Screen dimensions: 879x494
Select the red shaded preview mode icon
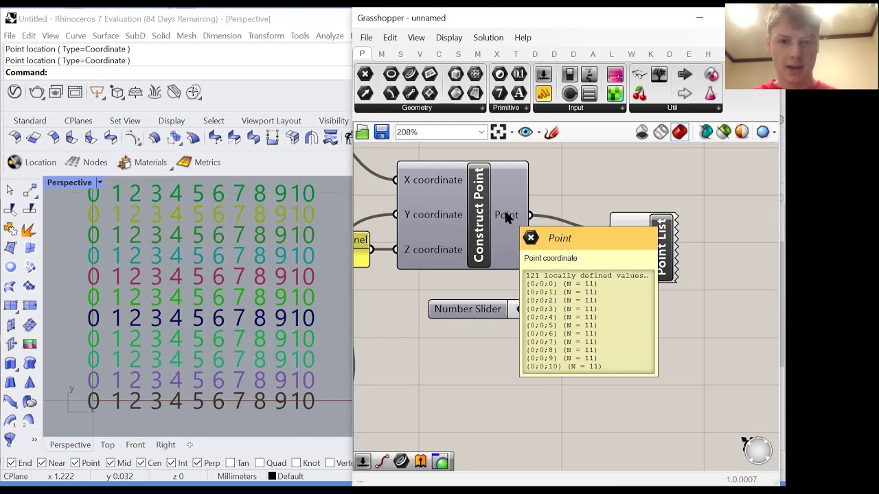[x=680, y=132]
